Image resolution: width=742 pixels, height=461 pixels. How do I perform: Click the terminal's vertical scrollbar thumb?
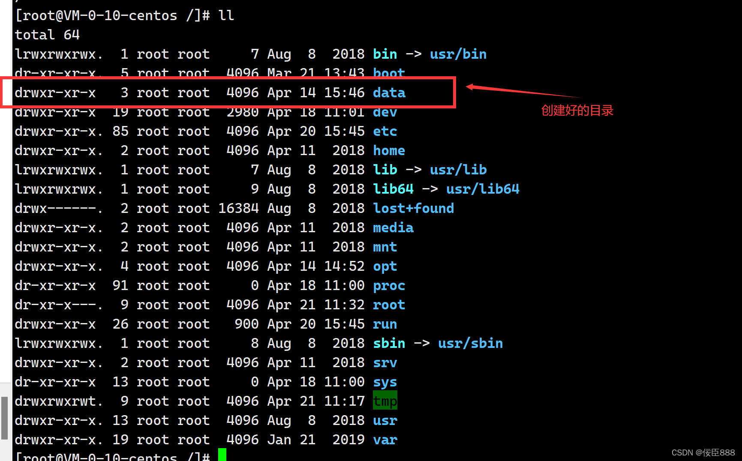pyautogui.click(x=4, y=418)
